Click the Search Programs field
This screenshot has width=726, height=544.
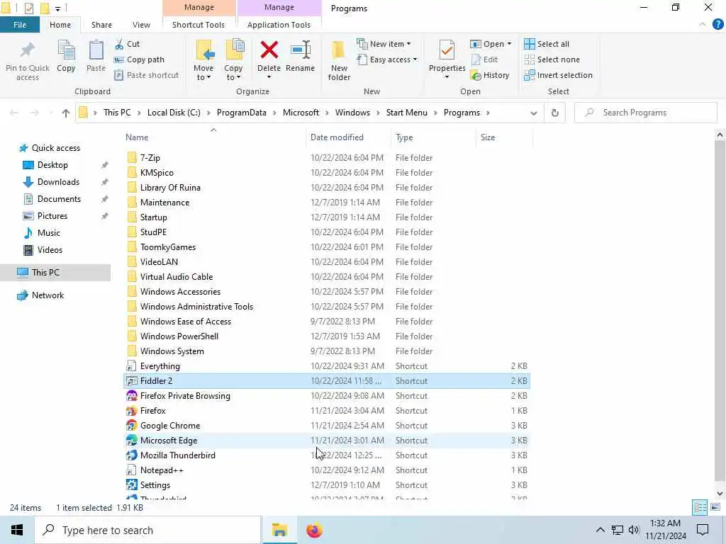(x=645, y=113)
